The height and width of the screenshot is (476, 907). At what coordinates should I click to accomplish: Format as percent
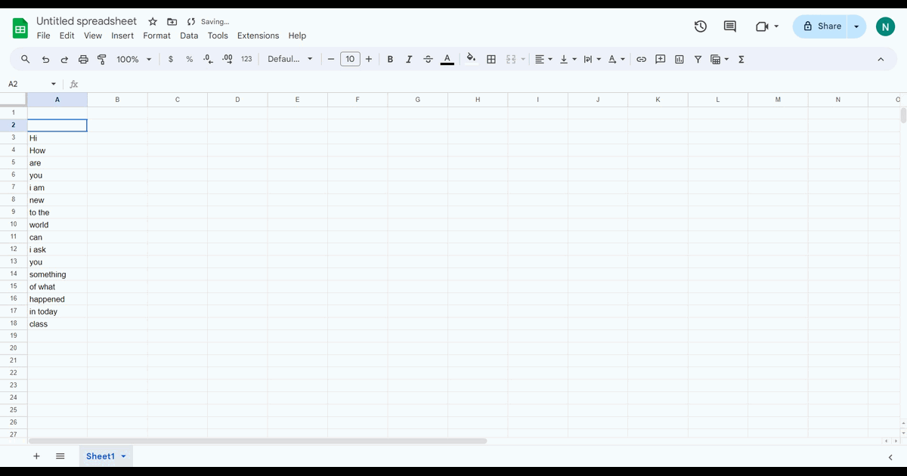pos(190,59)
